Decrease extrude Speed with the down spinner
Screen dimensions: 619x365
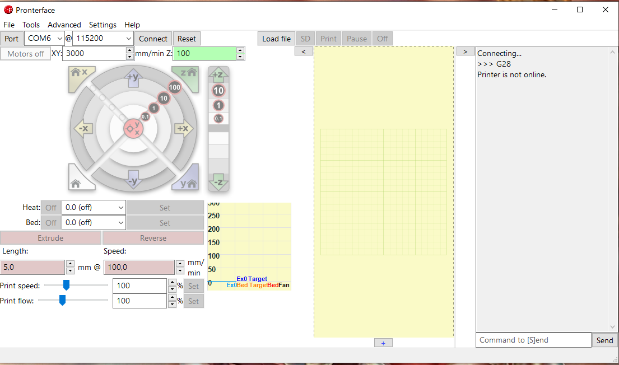pos(180,271)
